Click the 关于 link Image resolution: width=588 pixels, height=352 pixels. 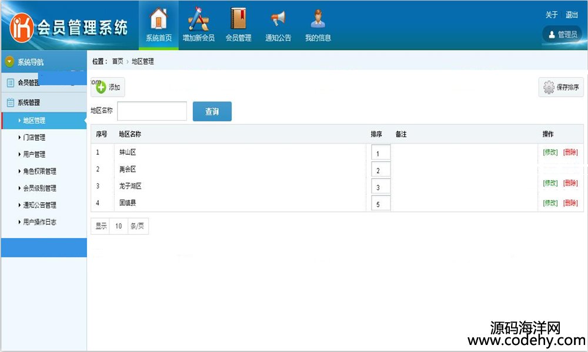[552, 15]
